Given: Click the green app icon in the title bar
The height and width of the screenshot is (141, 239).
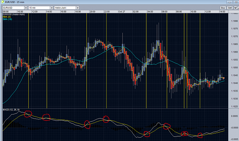Looking at the screenshot, I should pos(3,2).
